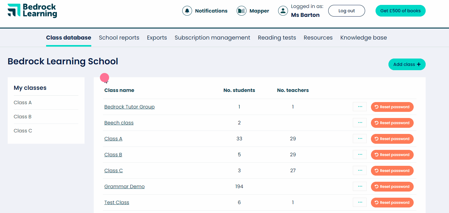Open the Notifications bell icon
This screenshot has width=449, height=213.
click(x=187, y=11)
